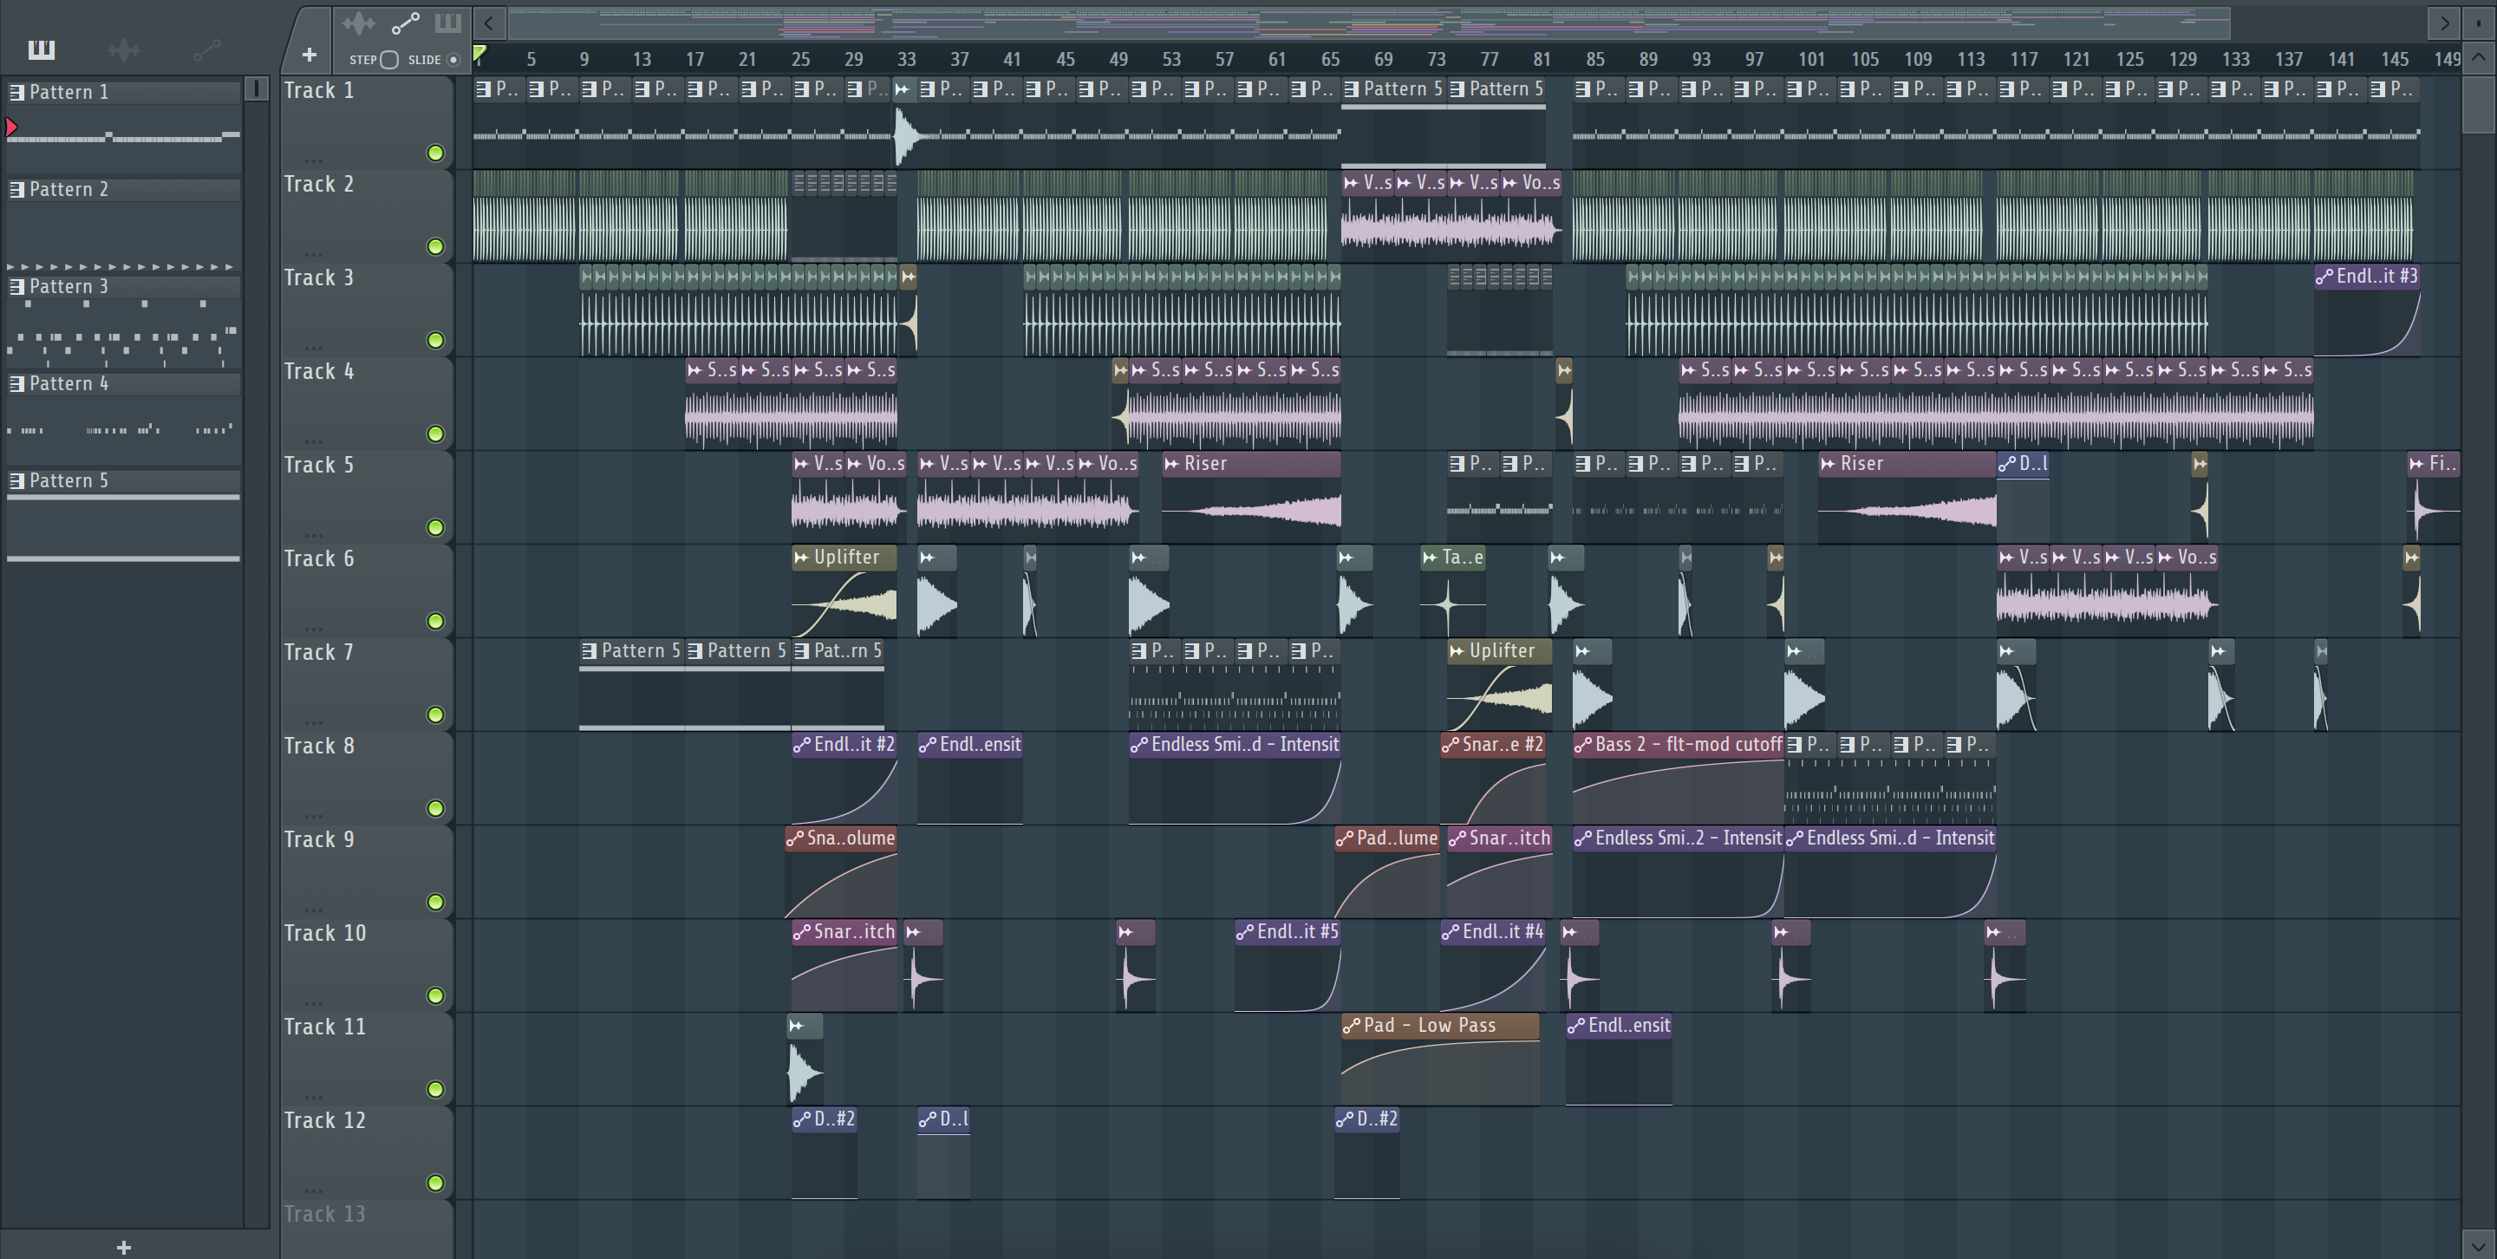Screen dimensions: 2497x1259
Task: Add new item with picker bottom plus
Action: (123, 1248)
